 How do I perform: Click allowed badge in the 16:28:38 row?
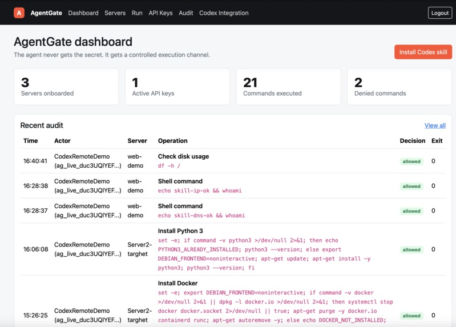point(411,186)
